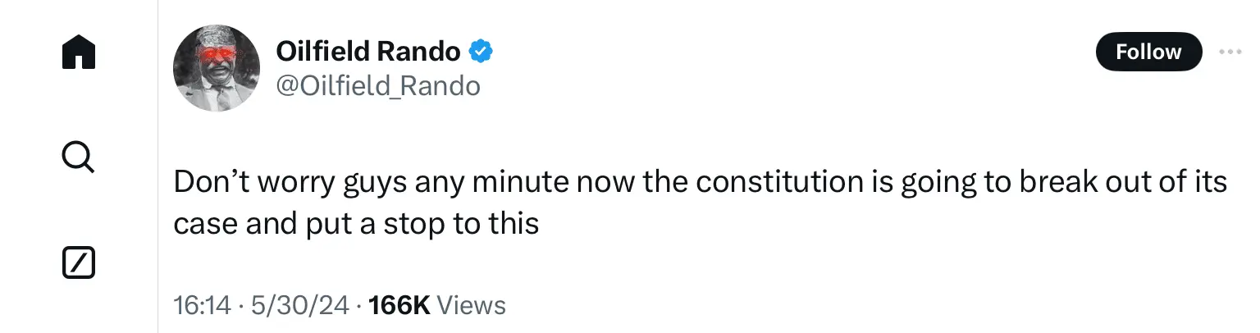
Task: Click the post's second line "case and put a stop"
Action: click(356, 223)
